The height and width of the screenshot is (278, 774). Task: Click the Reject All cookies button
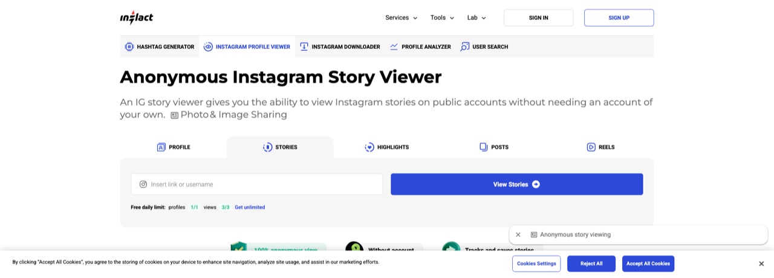pos(591,263)
